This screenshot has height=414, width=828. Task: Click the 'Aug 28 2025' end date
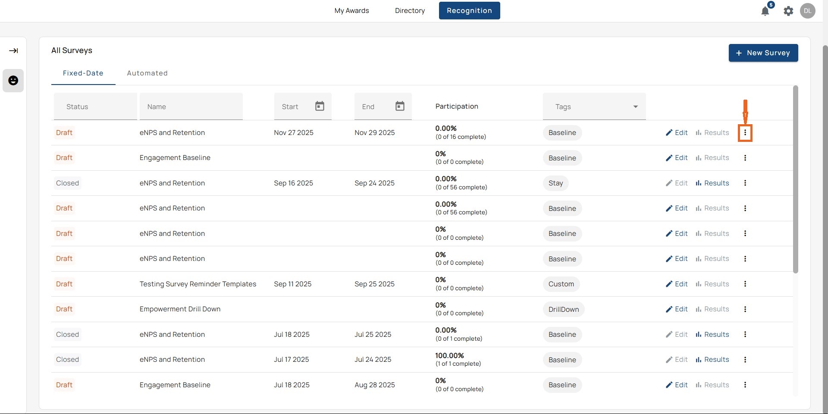(x=374, y=385)
